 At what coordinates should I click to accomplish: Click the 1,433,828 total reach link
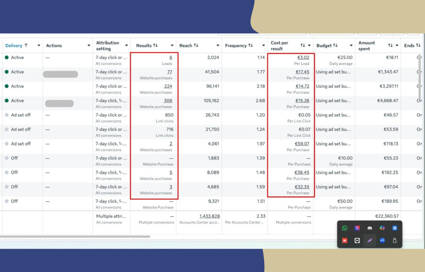tap(209, 216)
